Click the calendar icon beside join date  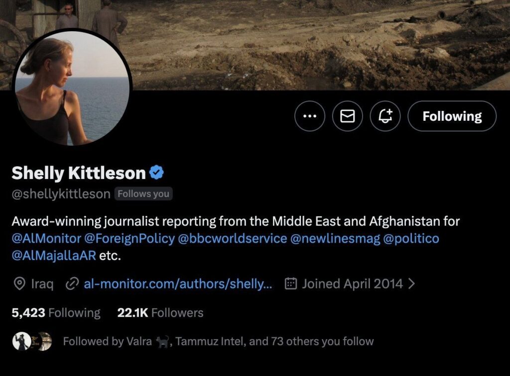tap(291, 284)
